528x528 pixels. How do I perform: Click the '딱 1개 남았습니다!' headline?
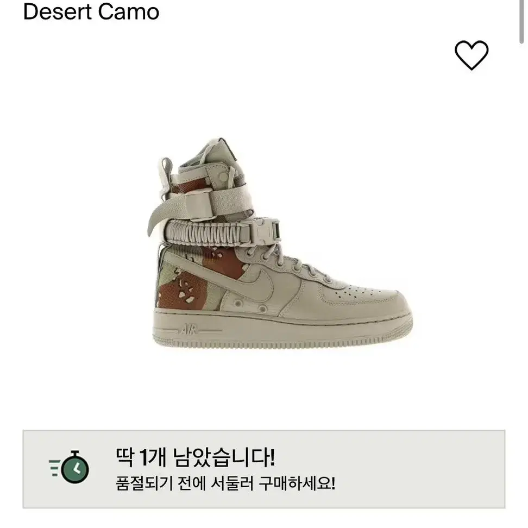click(x=196, y=457)
